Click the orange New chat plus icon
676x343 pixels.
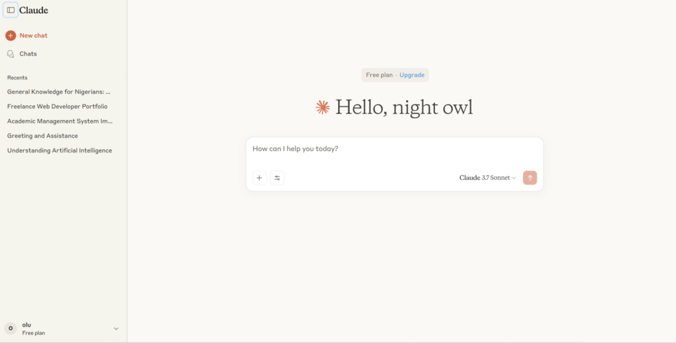click(x=11, y=36)
